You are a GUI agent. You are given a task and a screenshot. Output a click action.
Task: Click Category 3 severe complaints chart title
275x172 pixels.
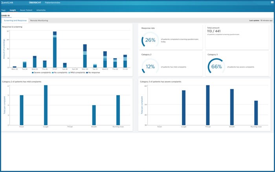click(161, 82)
